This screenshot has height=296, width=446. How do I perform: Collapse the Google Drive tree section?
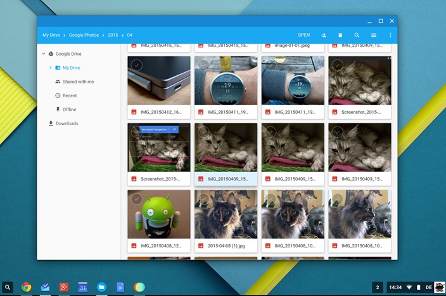click(x=44, y=54)
